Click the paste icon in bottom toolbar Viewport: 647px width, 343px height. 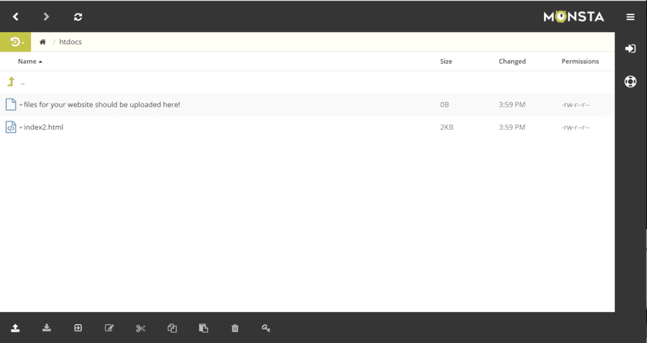pos(203,328)
